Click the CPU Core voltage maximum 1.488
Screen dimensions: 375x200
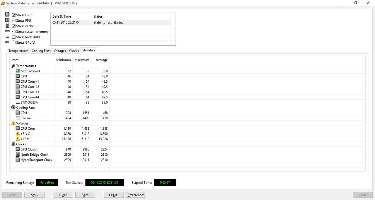point(85,128)
